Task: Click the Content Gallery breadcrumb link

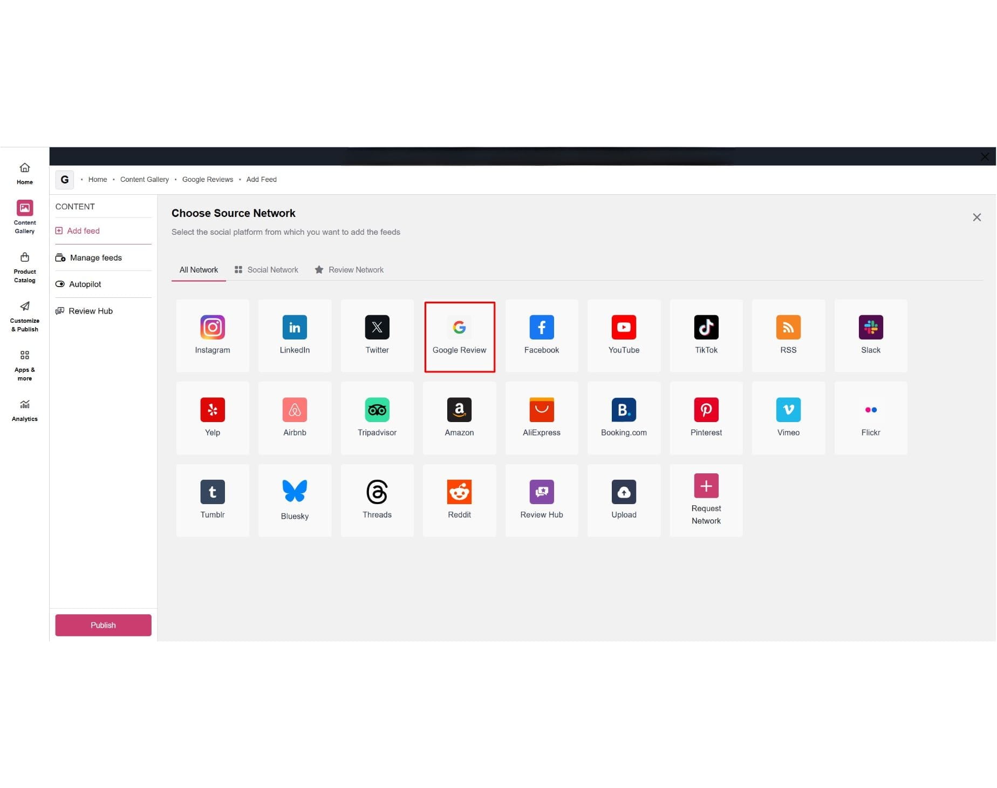Action: click(145, 180)
